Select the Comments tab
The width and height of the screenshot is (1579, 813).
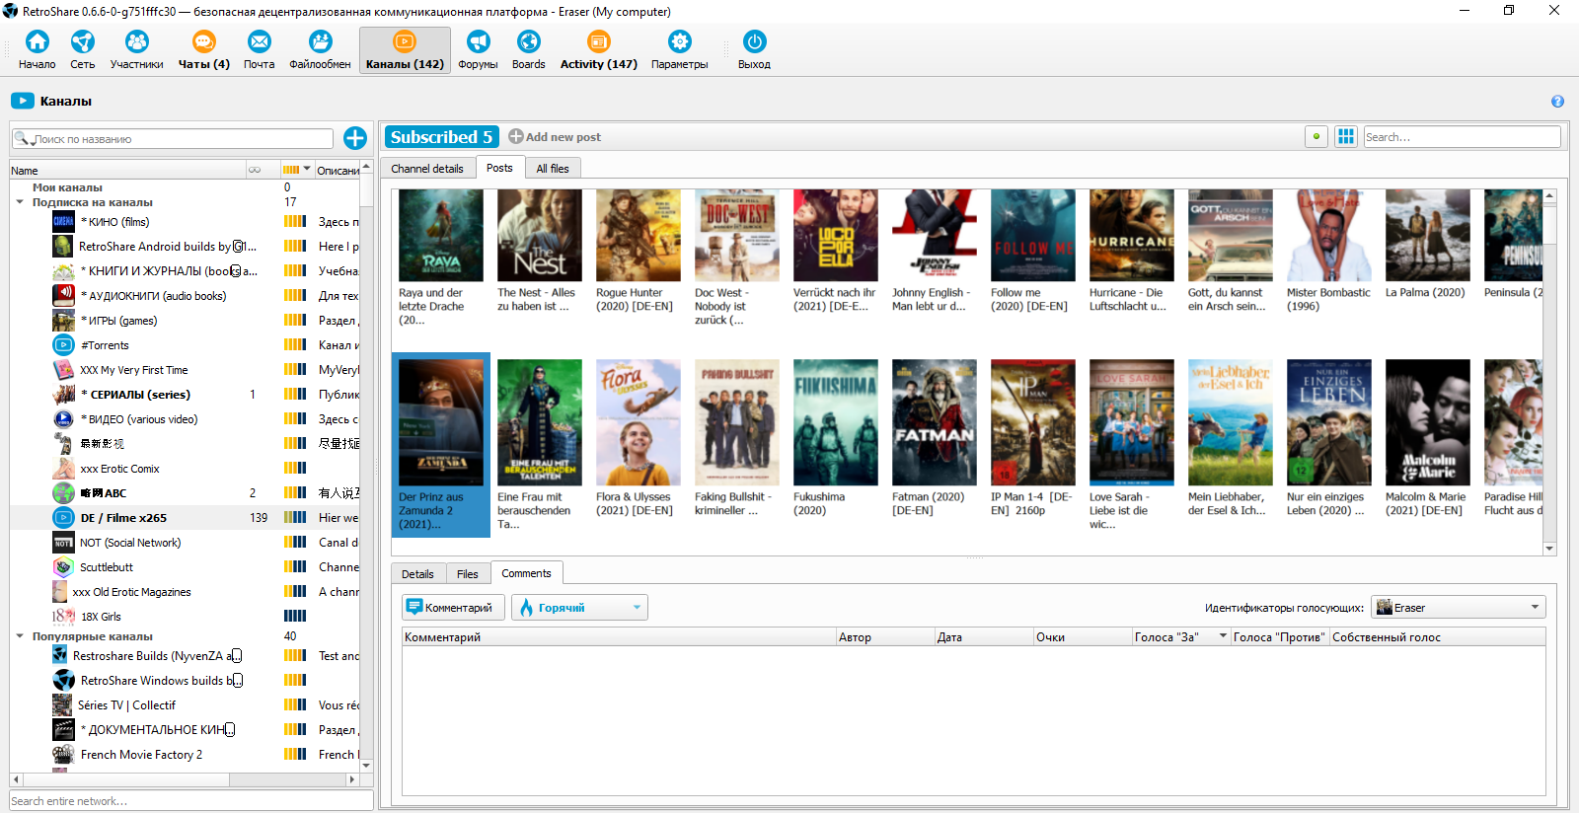526,573
